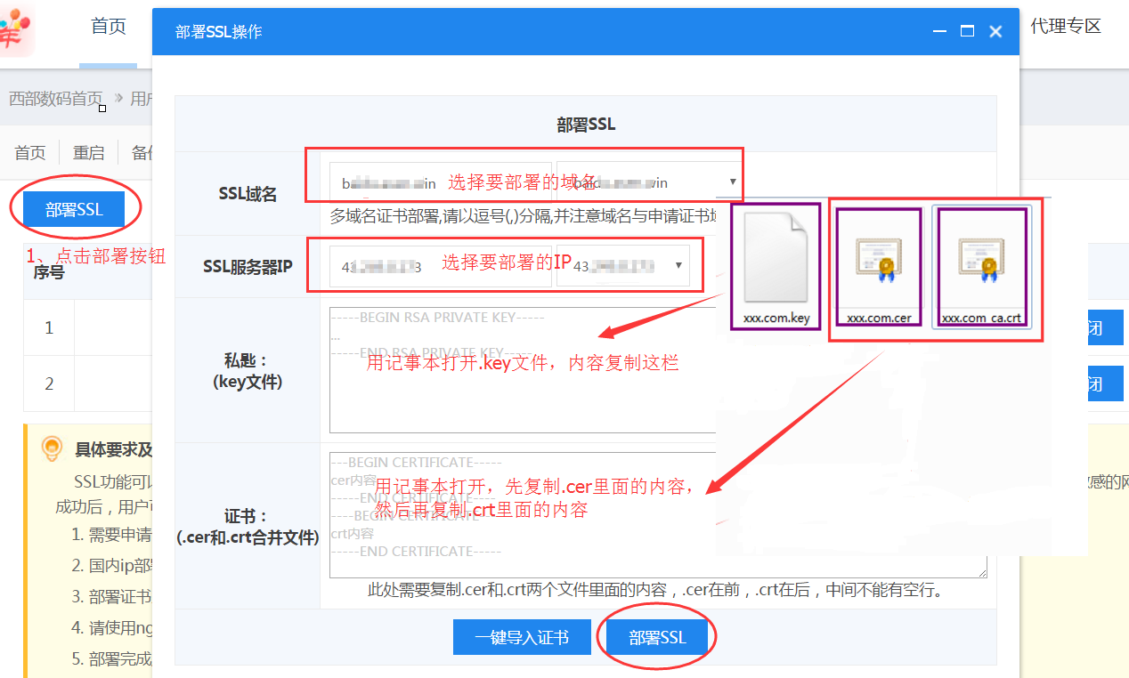Viewport: 1129px width, 678px height.
Task: Click 部署SSL button at dialog bottom
Action: click(x=657, y=638)
